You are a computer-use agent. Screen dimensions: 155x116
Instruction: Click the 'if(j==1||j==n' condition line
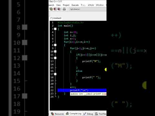coord(91,55)
